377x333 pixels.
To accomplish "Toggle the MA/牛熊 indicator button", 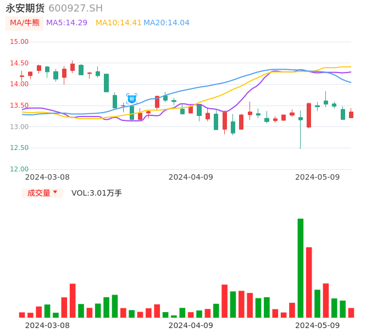I will (x=25, y=23).
